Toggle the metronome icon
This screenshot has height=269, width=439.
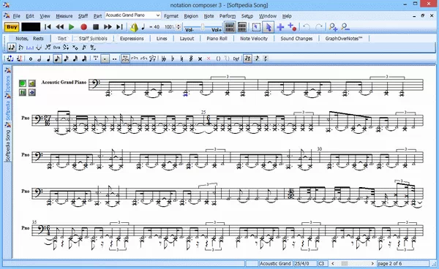click(x=134, y=27)
